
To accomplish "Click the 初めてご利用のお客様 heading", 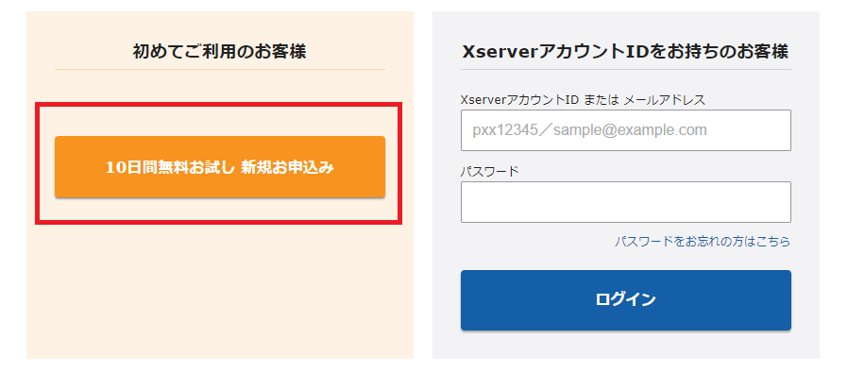I will click(220, 52).
